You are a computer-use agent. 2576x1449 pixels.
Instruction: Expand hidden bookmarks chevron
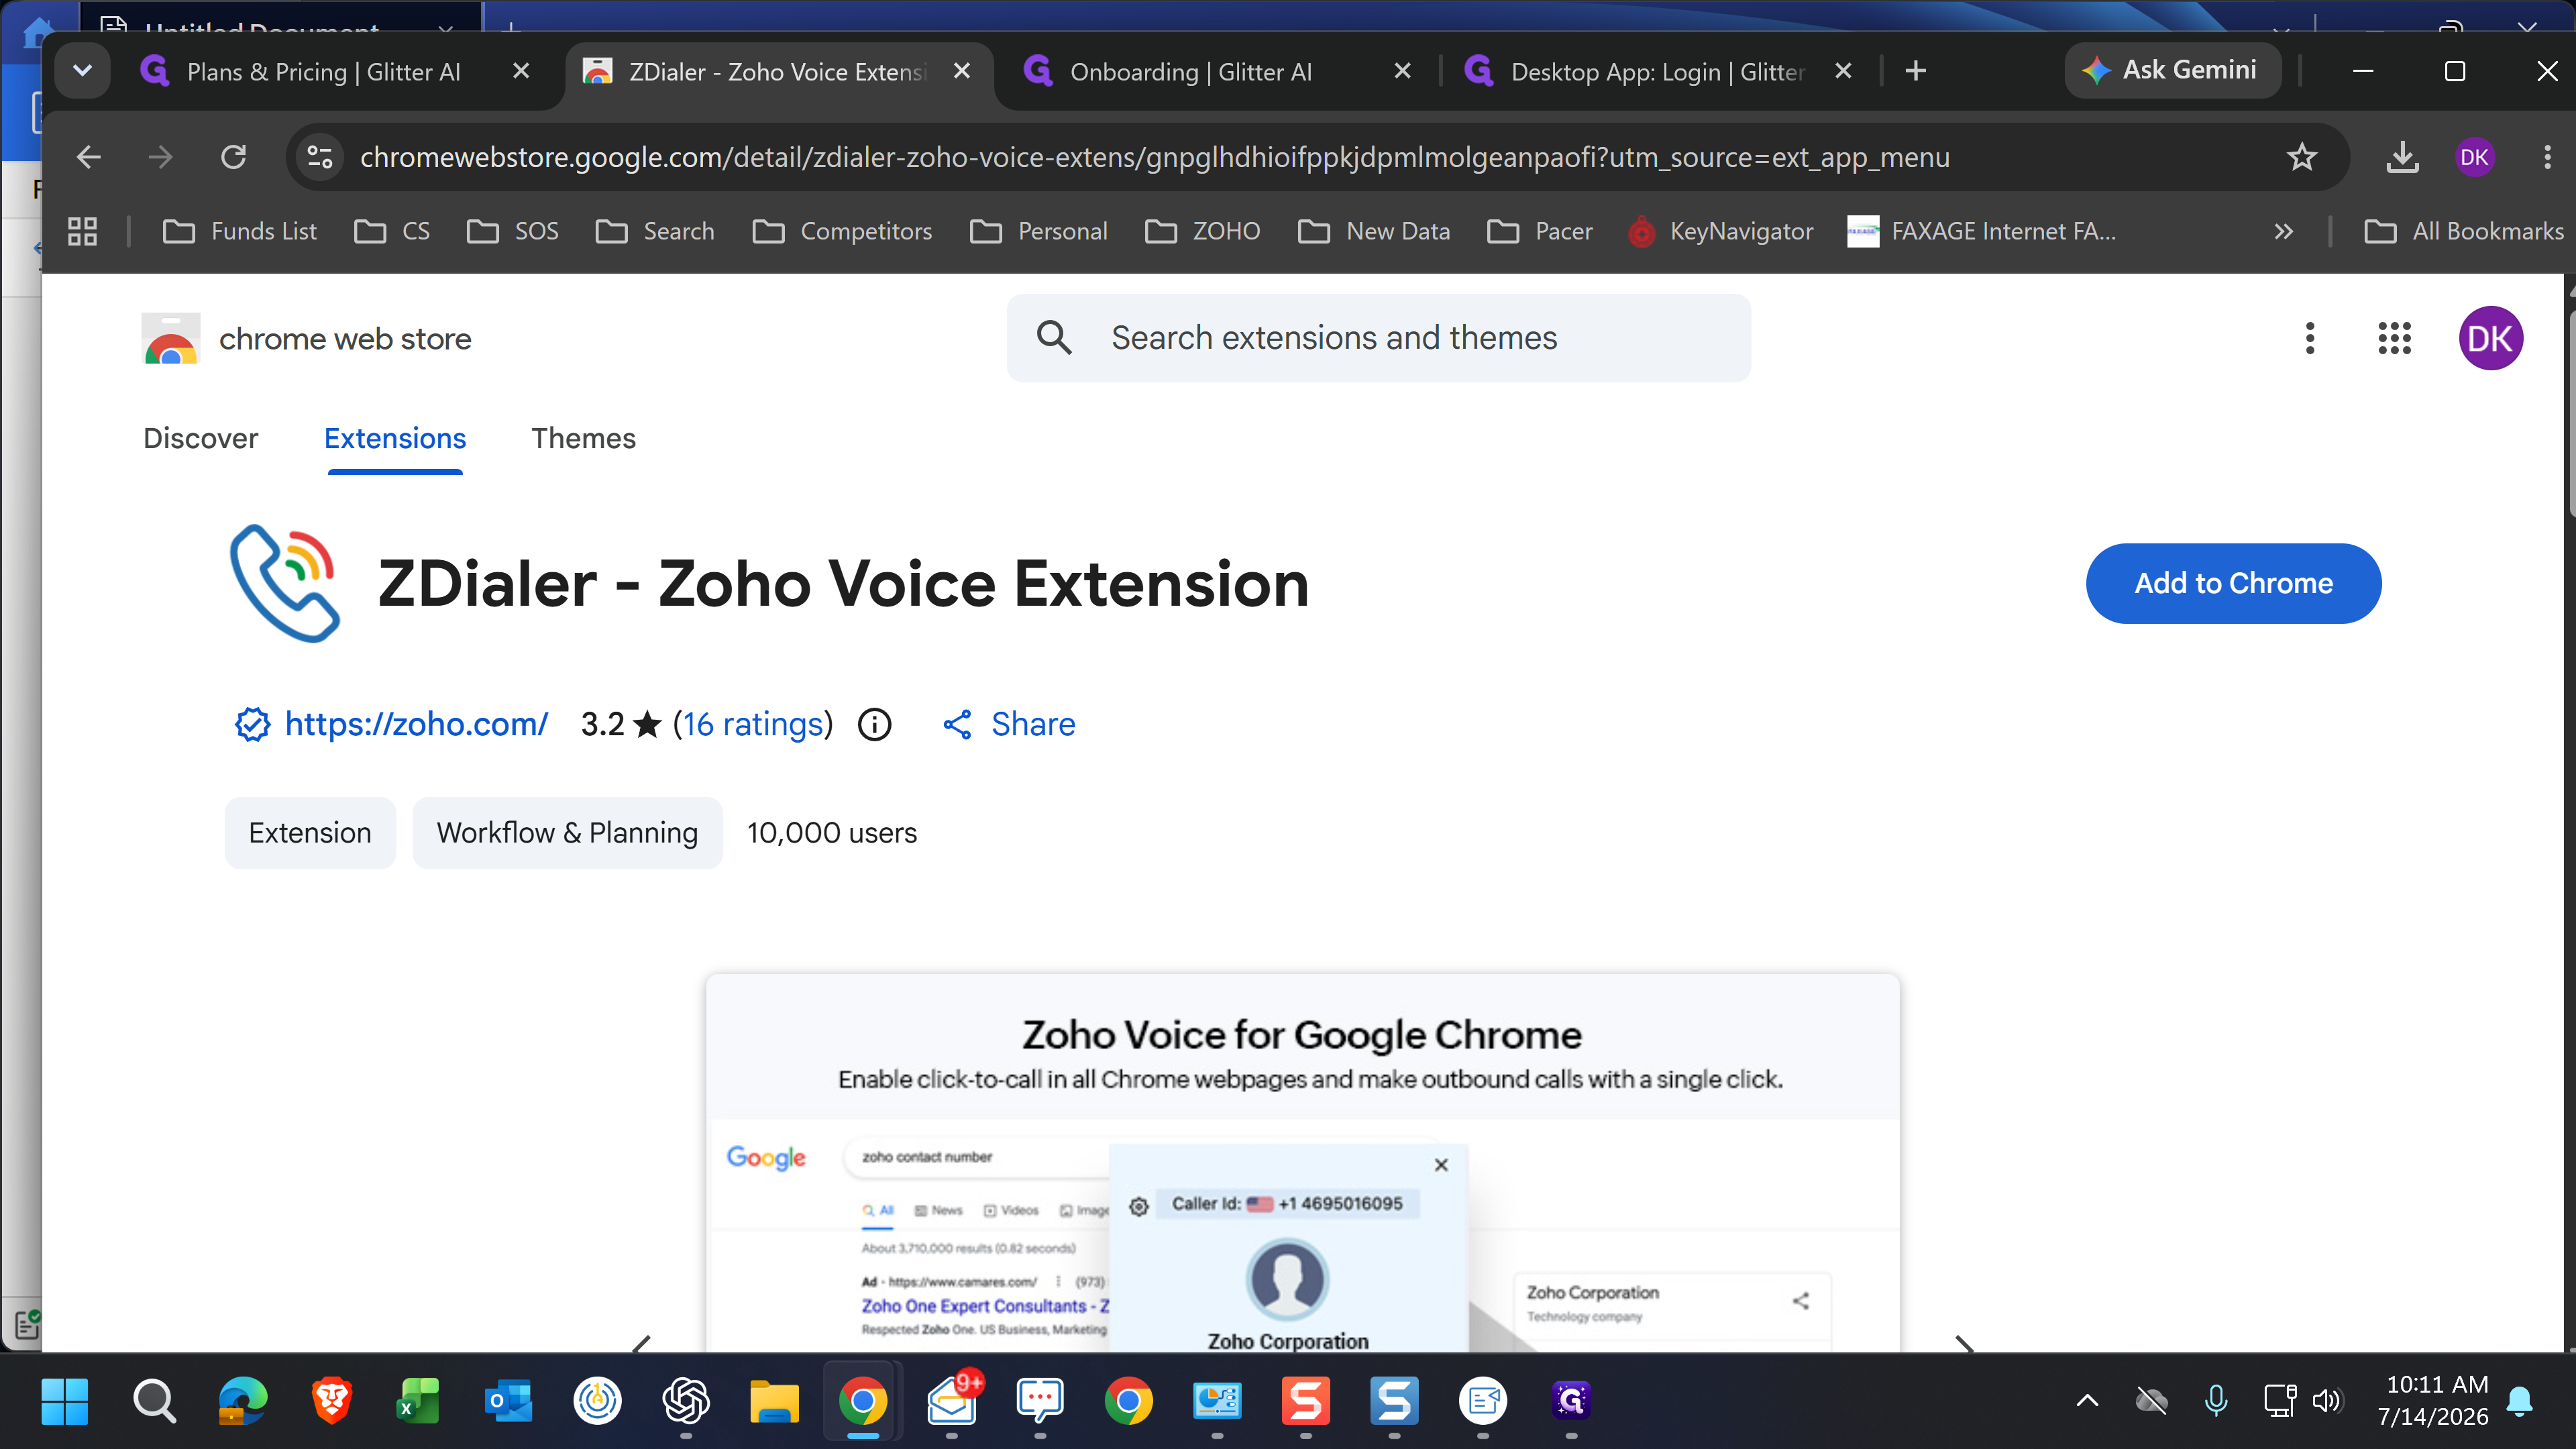tap(2283, 231)
